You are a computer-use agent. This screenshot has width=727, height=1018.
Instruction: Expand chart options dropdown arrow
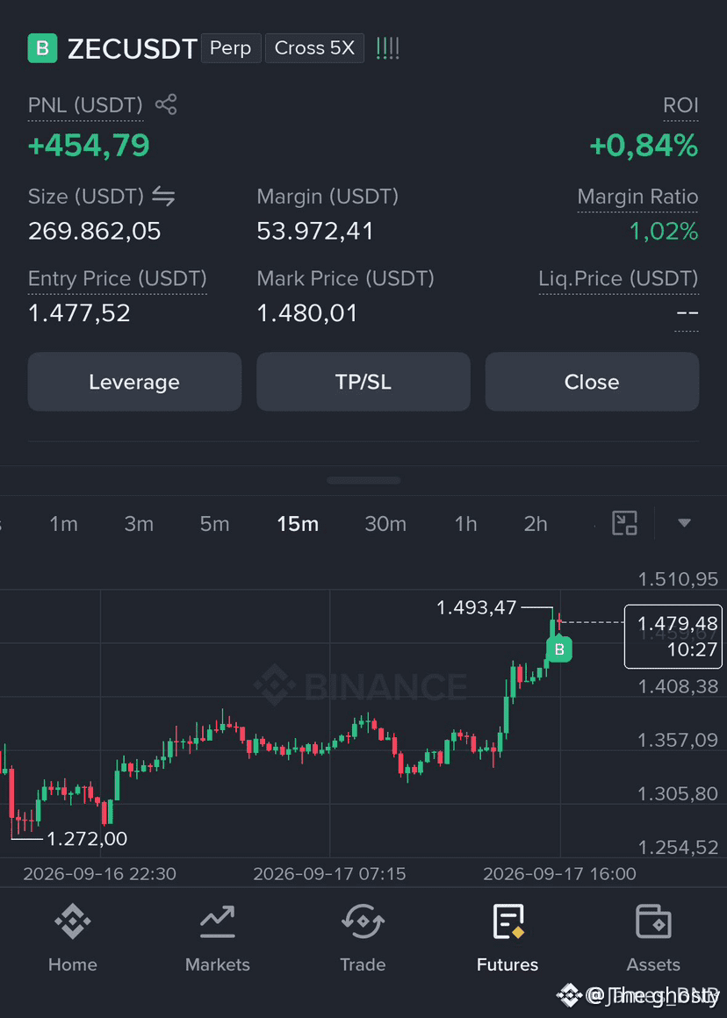[684, 523]
